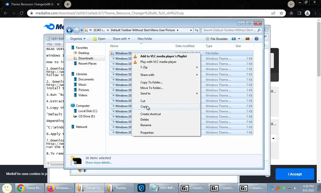
Task: Launch File Shredder from the toolbar
Action: [x=217, y=39]
